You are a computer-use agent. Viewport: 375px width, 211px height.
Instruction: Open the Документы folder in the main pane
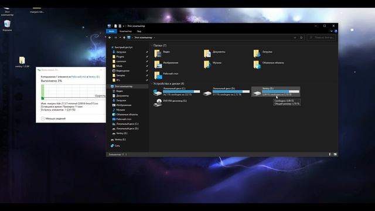215,53
